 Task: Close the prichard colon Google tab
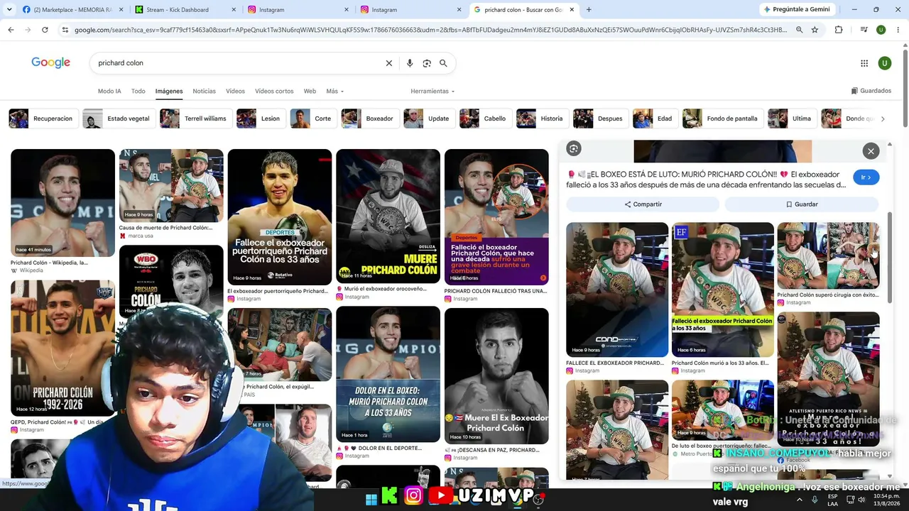coord(572,10)
